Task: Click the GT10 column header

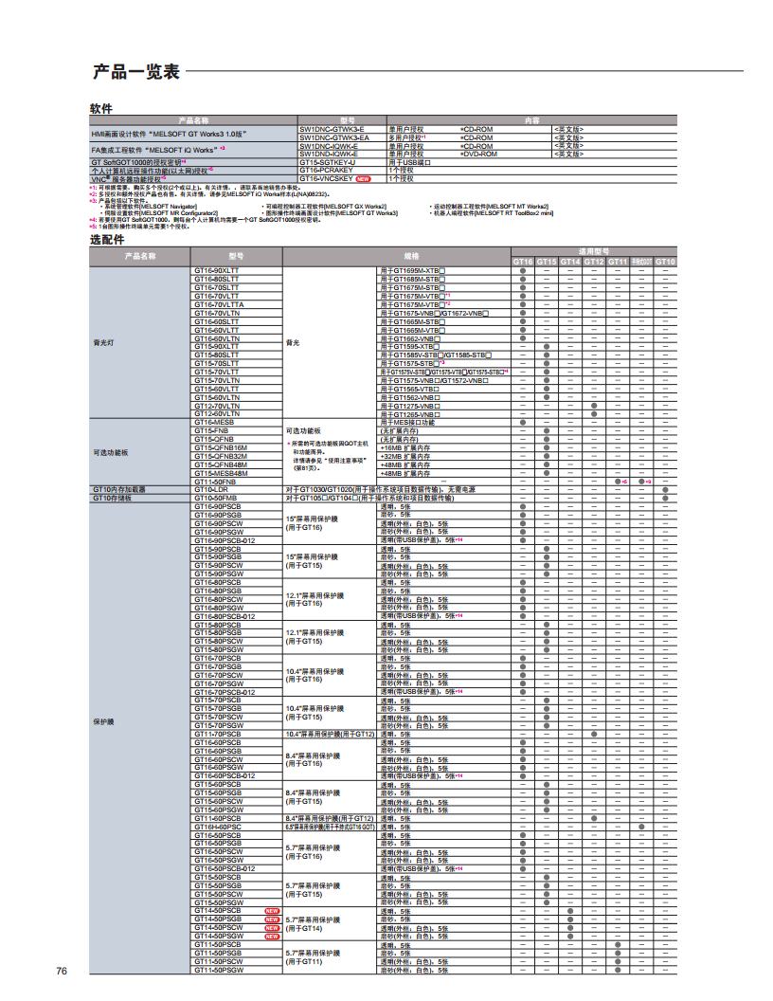Action: point(665,262)
